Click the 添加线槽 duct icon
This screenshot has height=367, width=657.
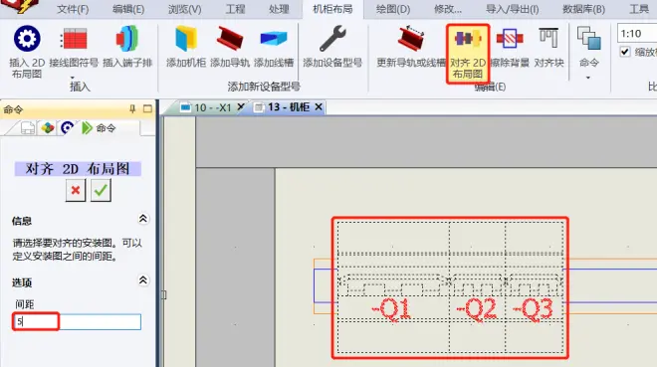[x=274, y=39]
